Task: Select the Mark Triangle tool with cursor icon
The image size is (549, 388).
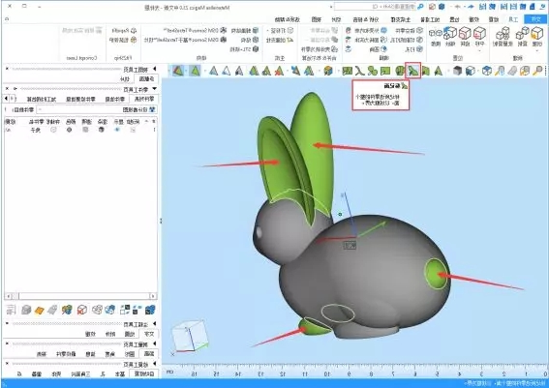Action: click(438, 71)
